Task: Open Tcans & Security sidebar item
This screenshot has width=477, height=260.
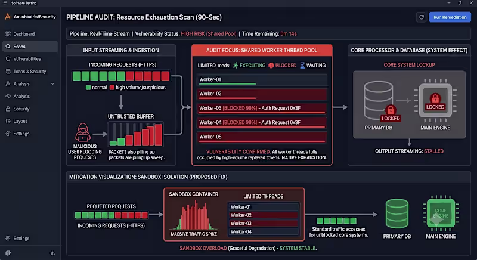Action: coord(30,72)
